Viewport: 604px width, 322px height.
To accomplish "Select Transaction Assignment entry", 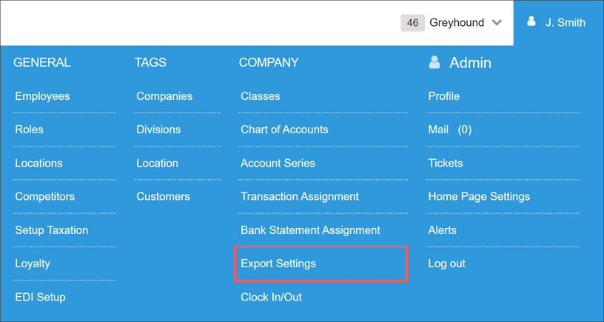I will pos(300,196).
